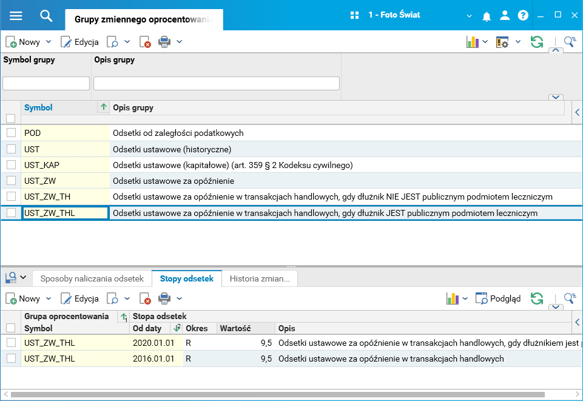Expand the top preview dropdown arrow
Viewport: 583px width, 401px height.
pyautogui.click(x=127, y=42)
